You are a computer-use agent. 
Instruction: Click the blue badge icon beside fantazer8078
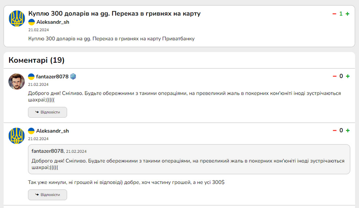(x=73, y=76)
